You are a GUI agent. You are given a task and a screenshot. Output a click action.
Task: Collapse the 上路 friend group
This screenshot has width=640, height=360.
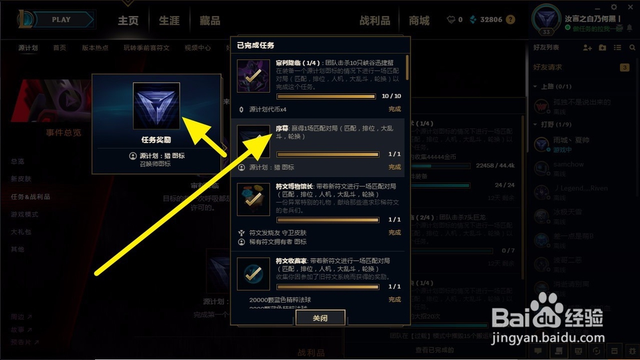(x=552, y=86)
